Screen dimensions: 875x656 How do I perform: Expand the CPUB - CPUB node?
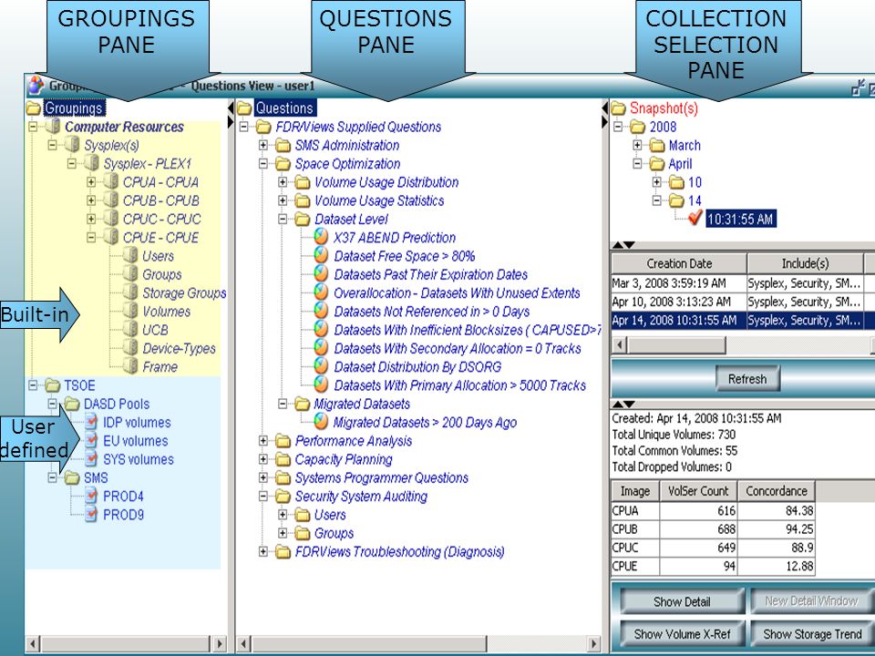click(x=91, y=200)
